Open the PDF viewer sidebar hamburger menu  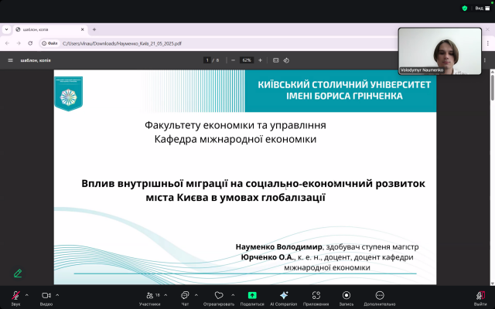pyautogui.click(x=11, y=59)
